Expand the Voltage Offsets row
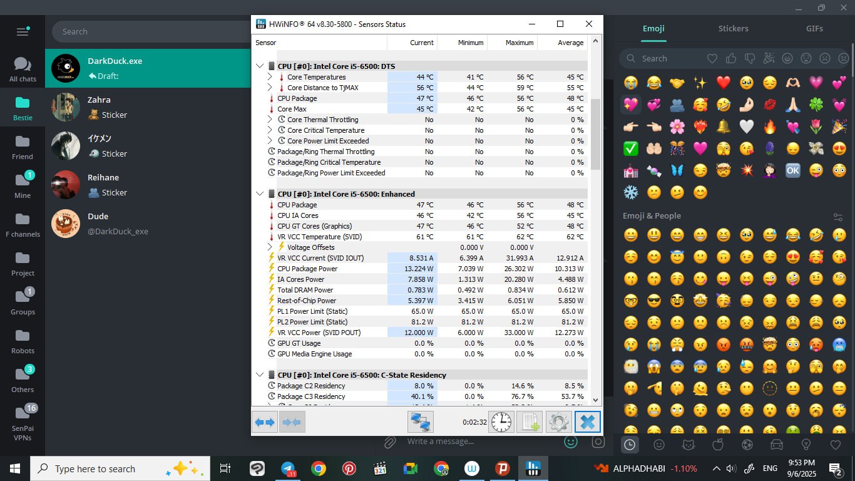The width and height of the screenshot is (855, 481). (x=270, y=247)
